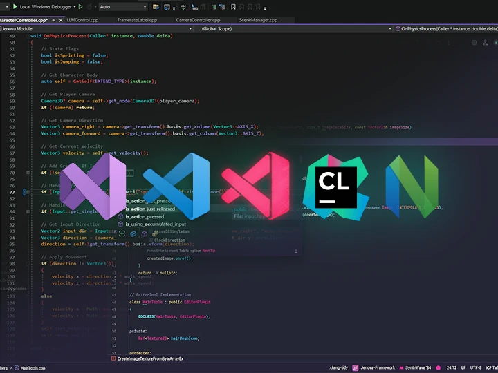This screenshot has height=373, width=498.
Task: Click 'Vector3 velocity = self->get_velocity();' line
Action: pyautogui.click(x=95, y=153)
